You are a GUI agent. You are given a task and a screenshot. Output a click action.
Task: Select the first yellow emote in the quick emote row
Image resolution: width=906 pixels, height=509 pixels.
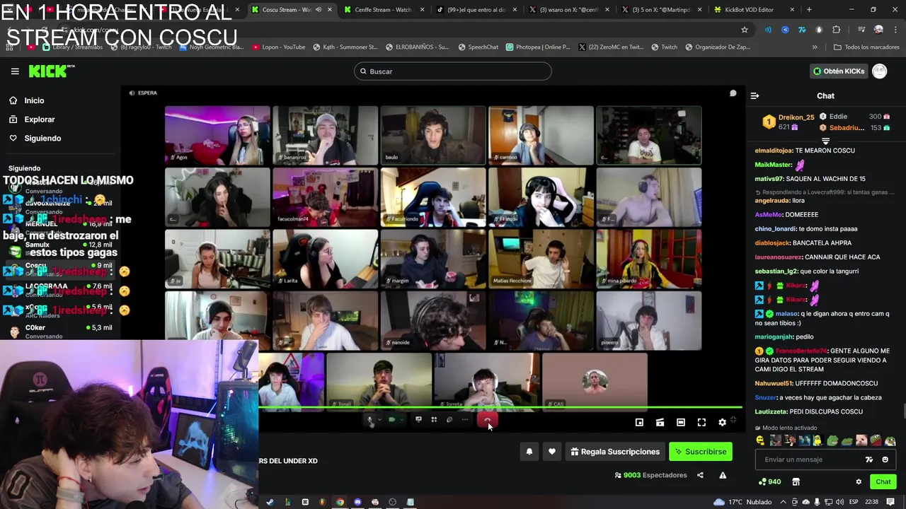[x=761, y=440]
